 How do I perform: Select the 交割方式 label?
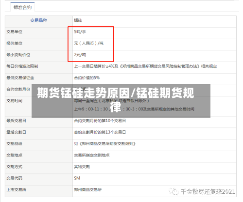15,167
